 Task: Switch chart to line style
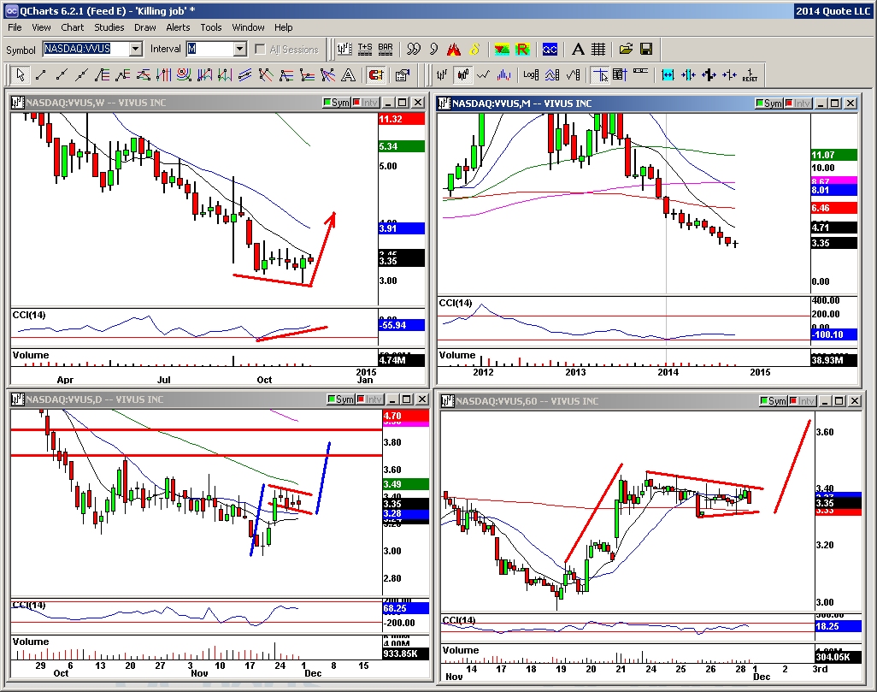[x=483, y=74]
